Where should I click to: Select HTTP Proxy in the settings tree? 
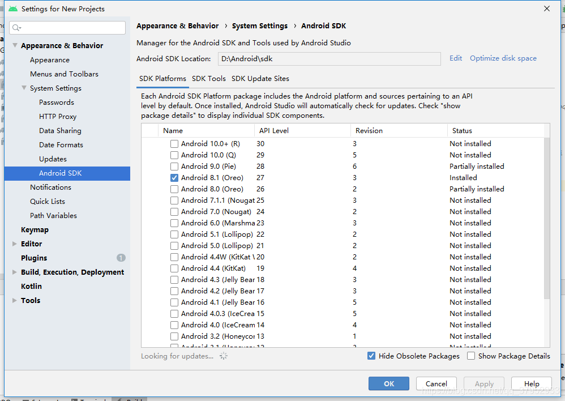58,117
